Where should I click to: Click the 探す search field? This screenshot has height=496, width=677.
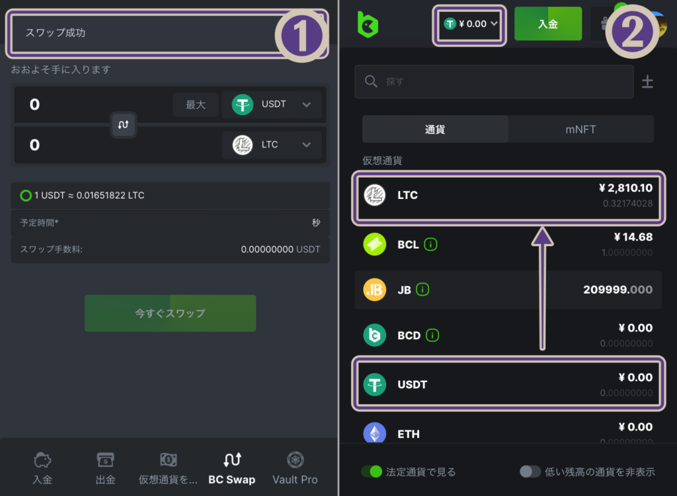point(494,81)
